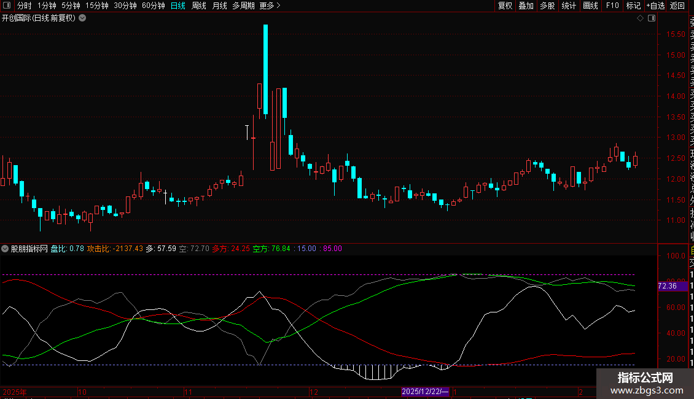Click the 攻击比: -2137.43 value
The image size is (694, 399).
pos(115,249)
